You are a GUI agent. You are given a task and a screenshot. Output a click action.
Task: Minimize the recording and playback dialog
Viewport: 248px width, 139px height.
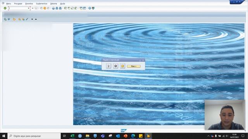140,60
